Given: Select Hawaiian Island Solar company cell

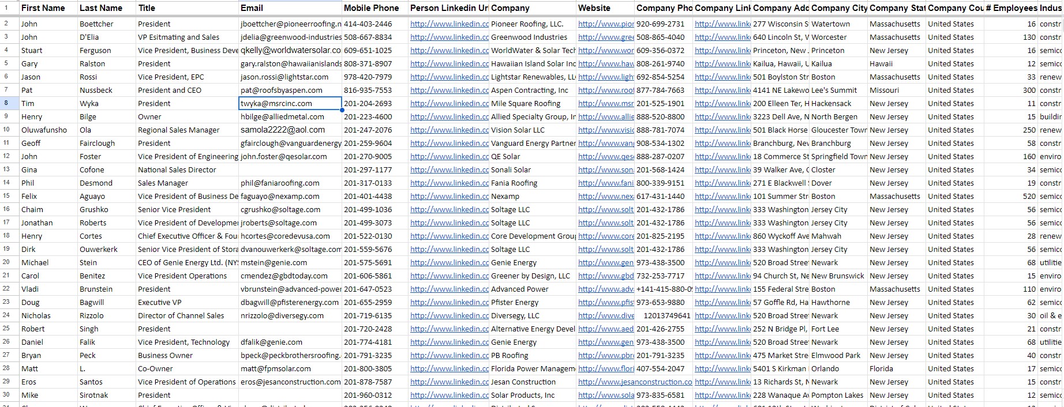Looking at the screenshot, I should pyautogui.click(x=533, y=63).
